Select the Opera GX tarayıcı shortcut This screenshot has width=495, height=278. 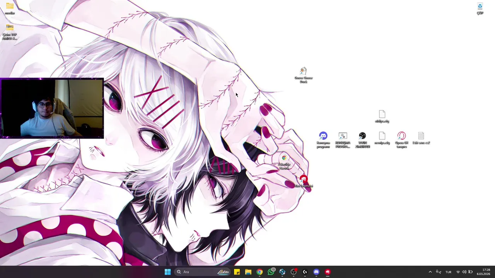coord(402,140)
